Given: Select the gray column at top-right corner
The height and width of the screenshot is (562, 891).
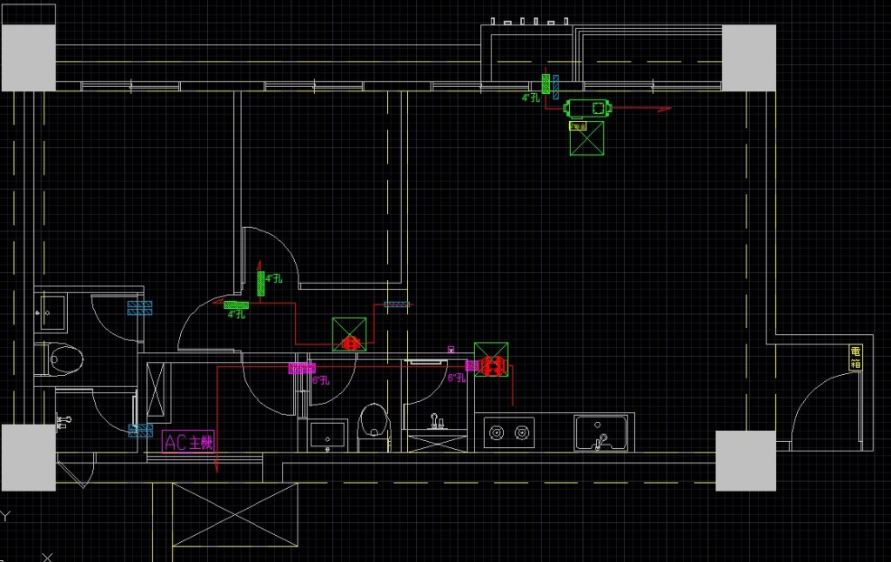Looking at the screenshot, I should point(748,57).
